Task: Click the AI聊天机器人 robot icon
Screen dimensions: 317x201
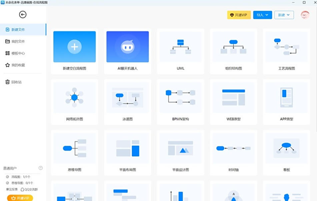Action: (127, 46)
